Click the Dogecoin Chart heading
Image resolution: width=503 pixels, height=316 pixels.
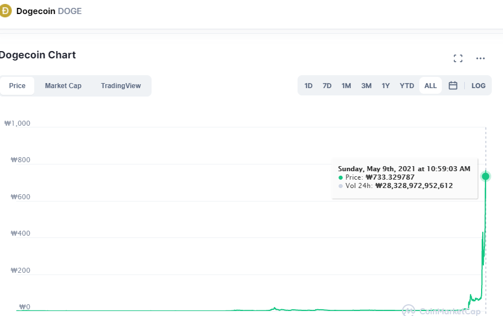point(38,55)
